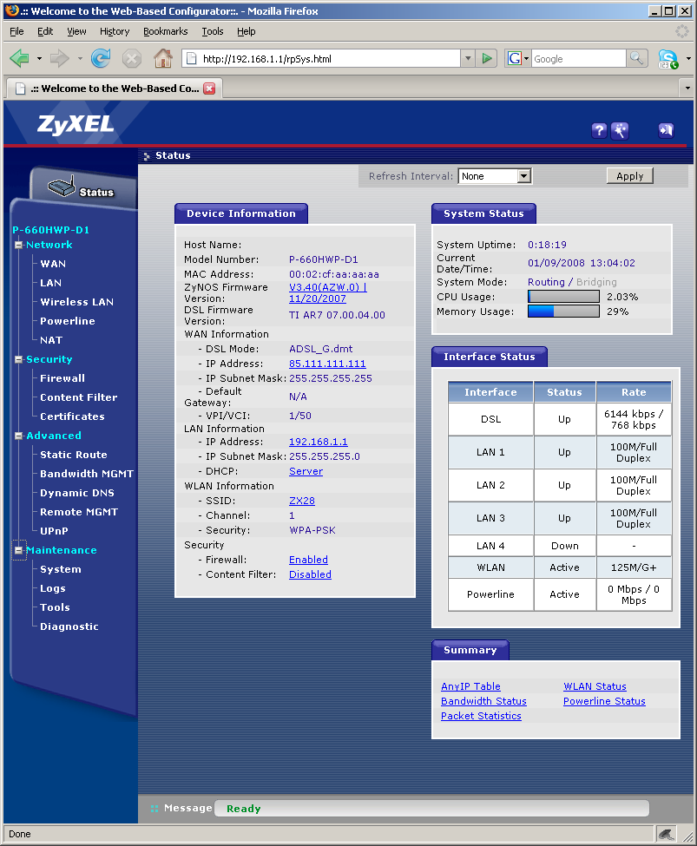Open Certificates under Security
This screenshot has width=697, height=846.
[72, 416]
